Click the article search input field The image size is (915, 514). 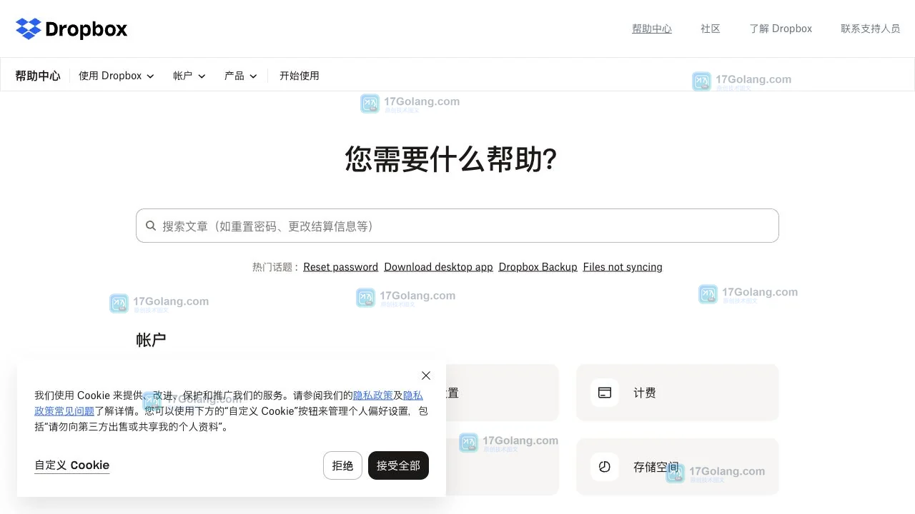(x=457, y=226)
